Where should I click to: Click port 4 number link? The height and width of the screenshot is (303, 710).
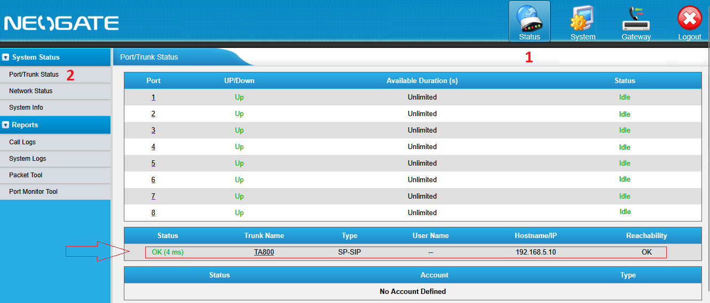153,147
